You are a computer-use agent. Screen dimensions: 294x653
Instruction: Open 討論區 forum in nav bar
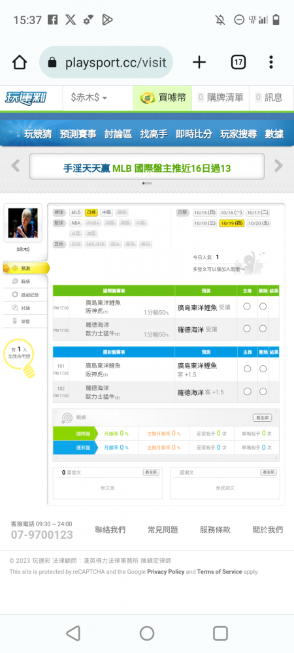pyautogui.click(x=118, y=134)
